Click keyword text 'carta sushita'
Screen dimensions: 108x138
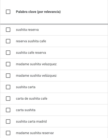[26, 110]
